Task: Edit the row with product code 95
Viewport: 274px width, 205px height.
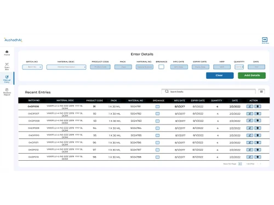Action: (249, 135)
